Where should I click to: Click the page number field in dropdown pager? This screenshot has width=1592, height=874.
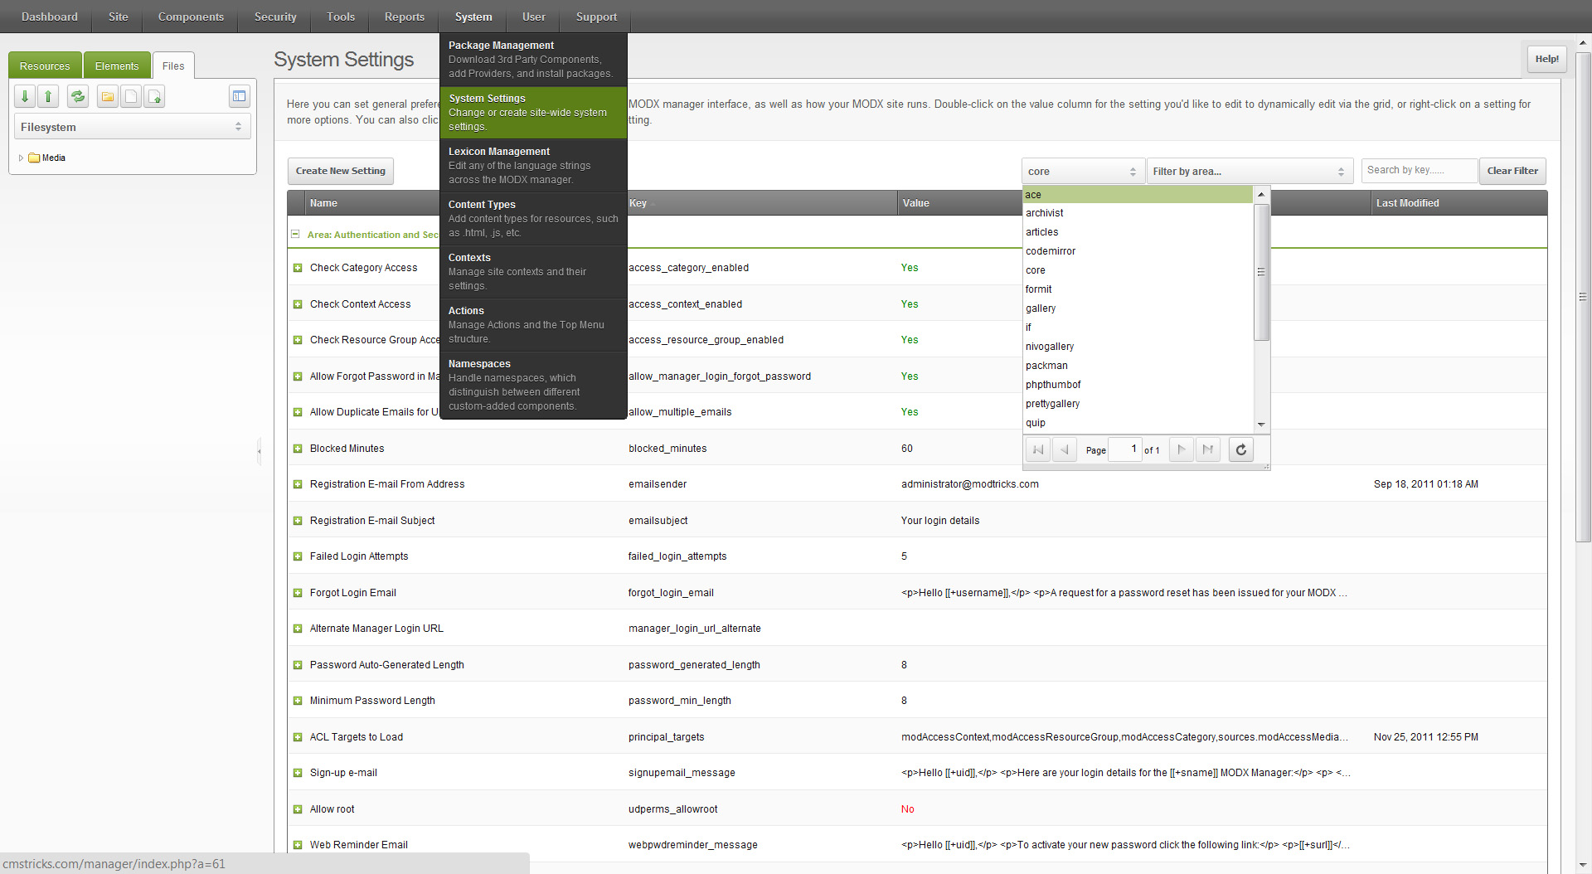[1125, 449]
